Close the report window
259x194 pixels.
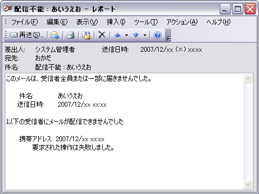click(x=250, y=9)
